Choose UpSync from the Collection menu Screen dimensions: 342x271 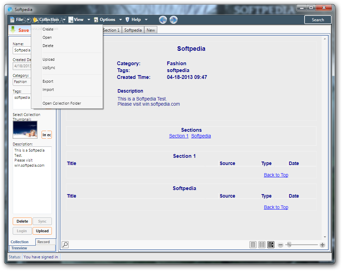[x=67, y=68]
